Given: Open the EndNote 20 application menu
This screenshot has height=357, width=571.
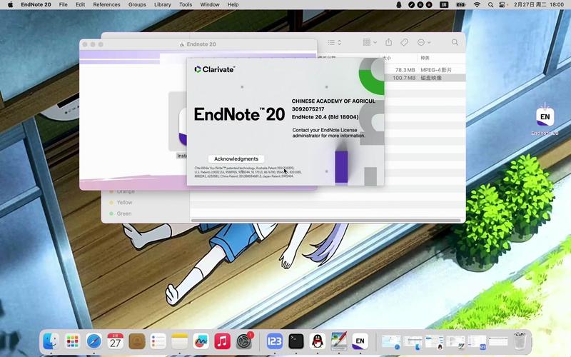Looking at the screenshot, I should coord(36,5).
